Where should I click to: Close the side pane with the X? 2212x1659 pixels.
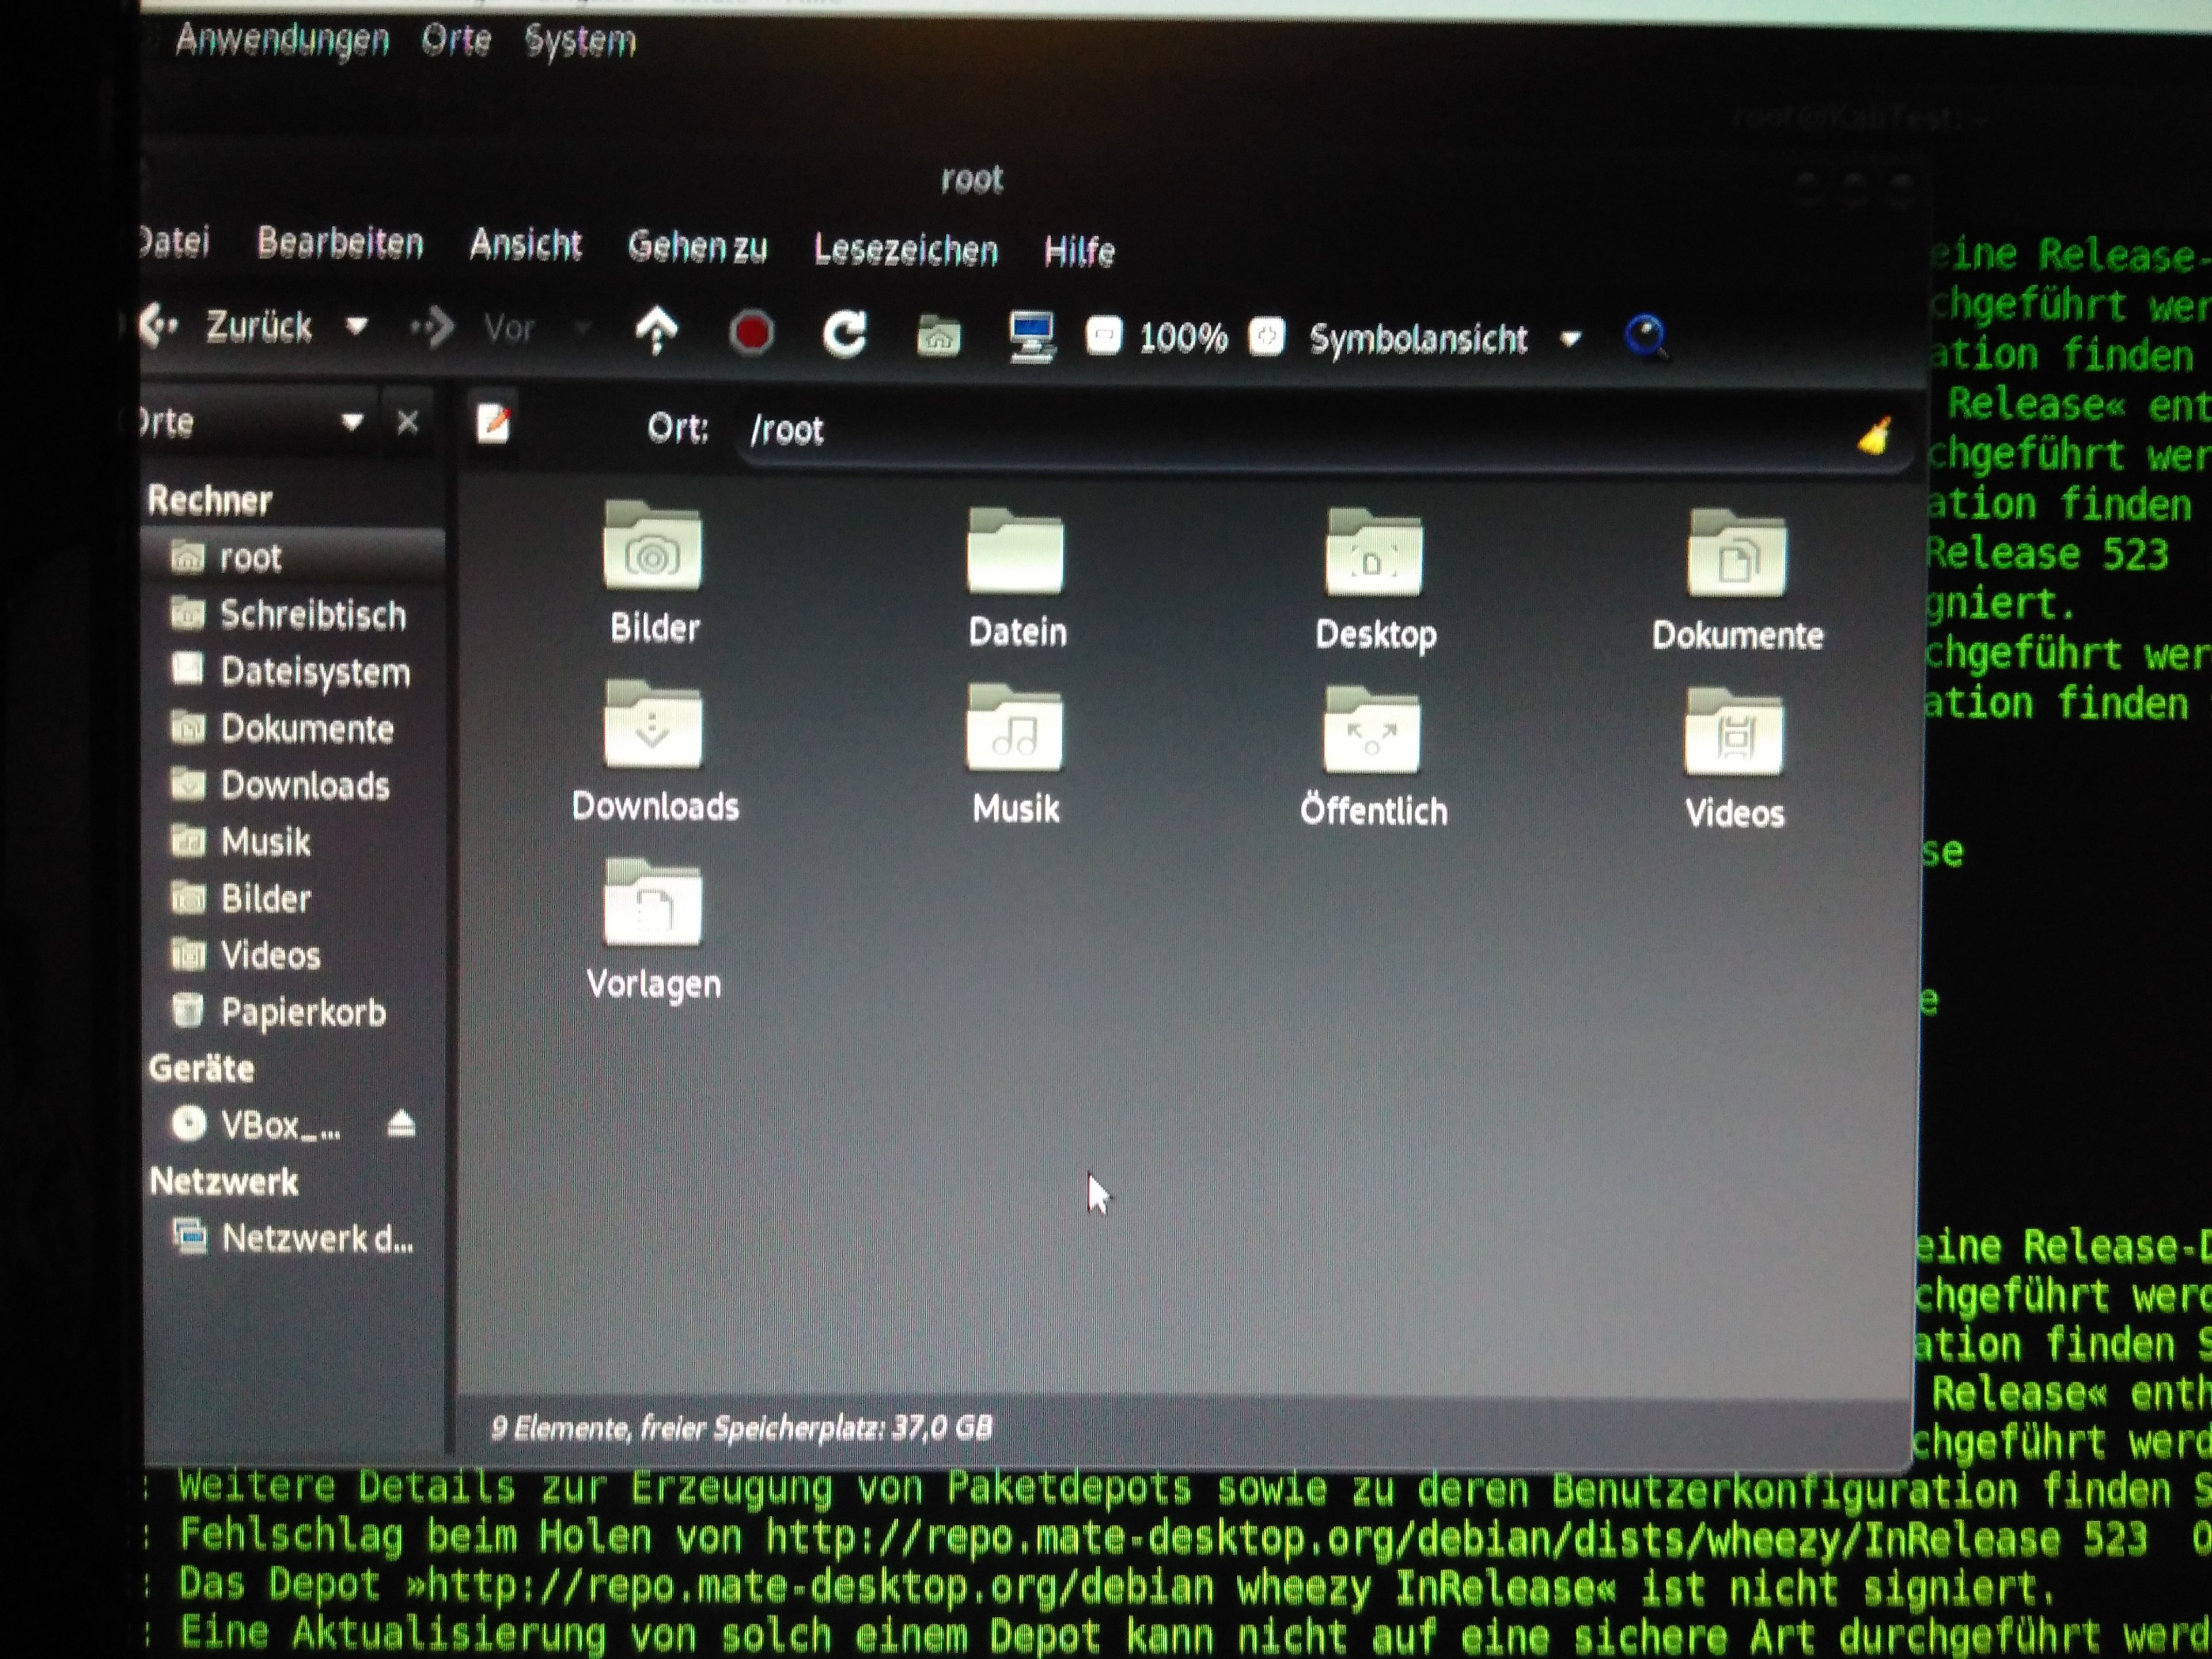click(x=407, y=423)
